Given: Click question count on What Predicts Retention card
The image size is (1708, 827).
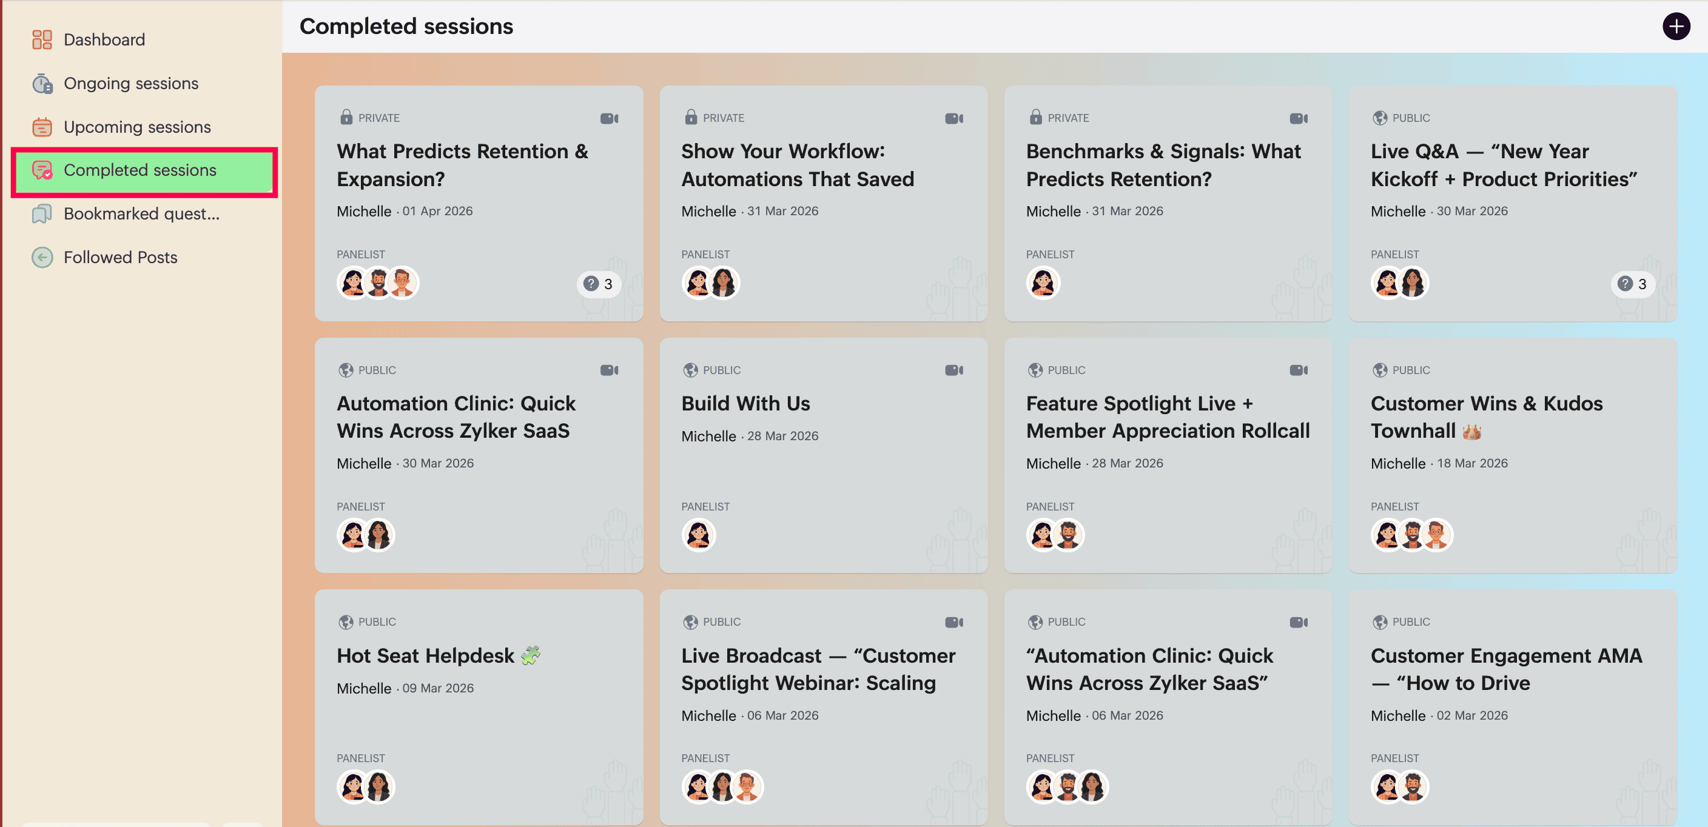Looking at the screenshot, I should 598,284.
